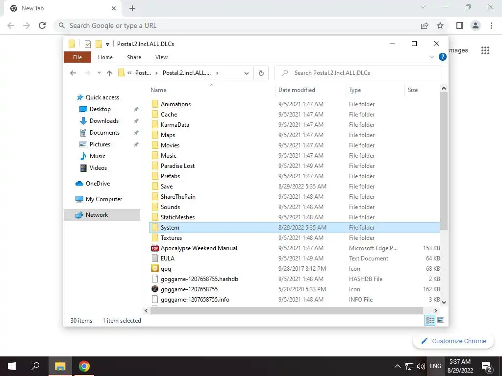Select the goggame-1207658755.info file icon
Image resolution: width=502 pixels, height=376 pixels.
click(155, 299)
